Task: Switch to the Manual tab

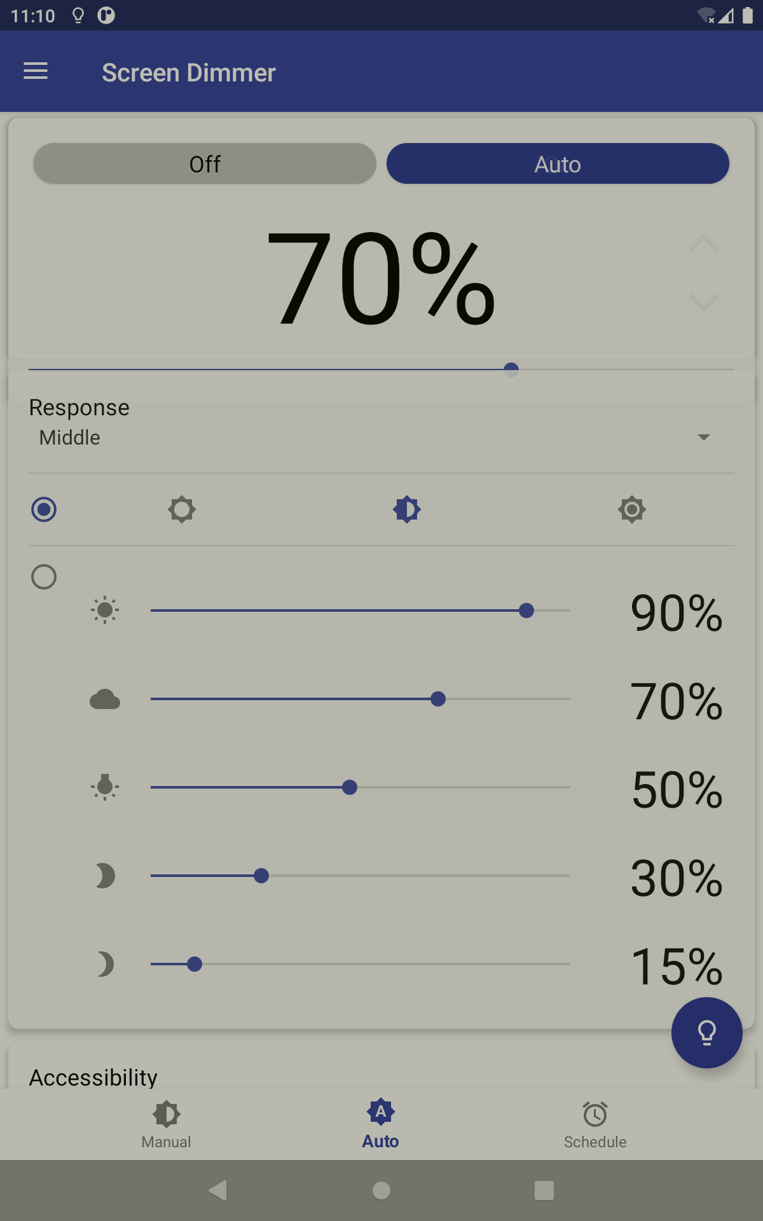Action: [167, 1124]
